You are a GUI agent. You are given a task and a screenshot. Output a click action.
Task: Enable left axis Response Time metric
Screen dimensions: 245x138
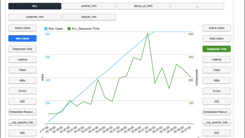(x=22, y=49)
